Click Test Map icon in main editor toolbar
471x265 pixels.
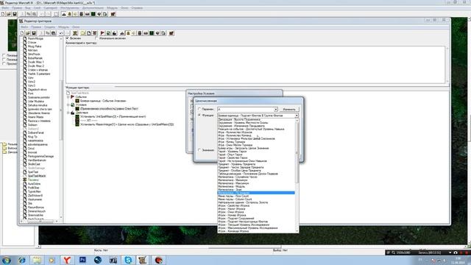pyautogui.click(x=113, y=14)
